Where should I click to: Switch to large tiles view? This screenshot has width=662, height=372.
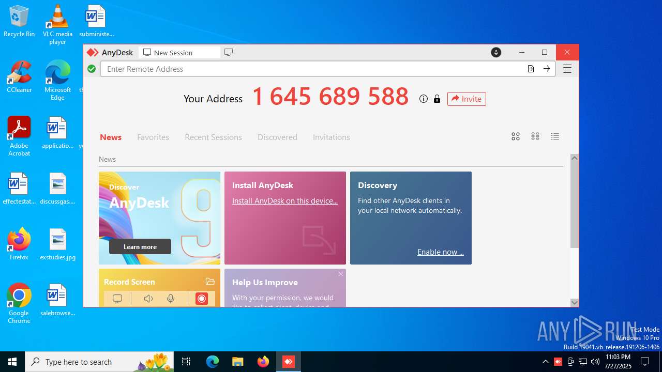(x=516, y=136)
